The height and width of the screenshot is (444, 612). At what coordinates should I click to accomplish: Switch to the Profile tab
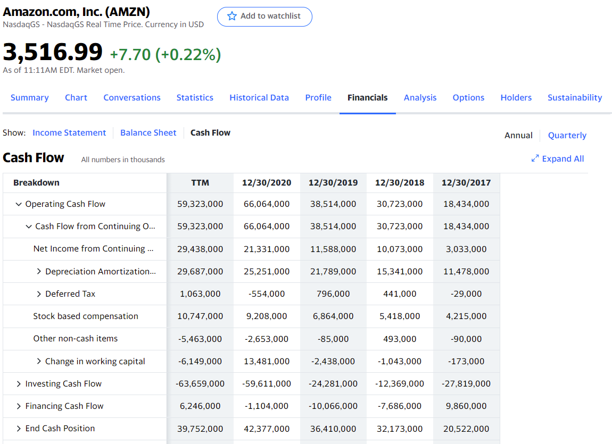pos(318,97)
